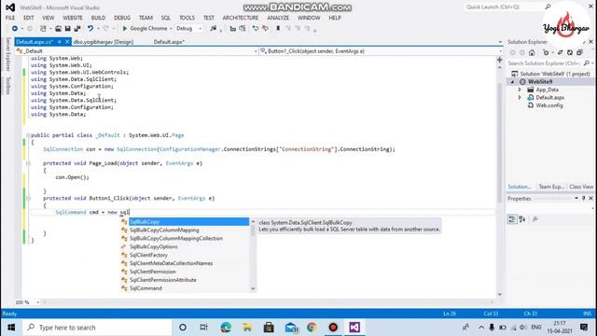Open the BUILD menu

(98, 18)
